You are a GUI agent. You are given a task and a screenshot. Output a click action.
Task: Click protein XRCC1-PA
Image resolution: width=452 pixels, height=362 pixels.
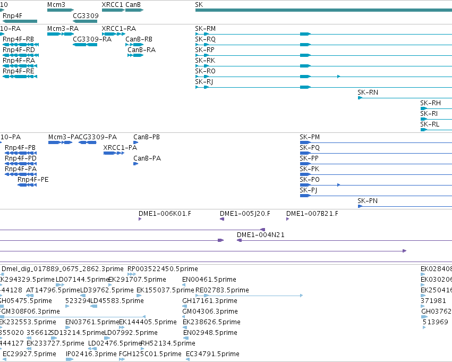tap(114, 153)
